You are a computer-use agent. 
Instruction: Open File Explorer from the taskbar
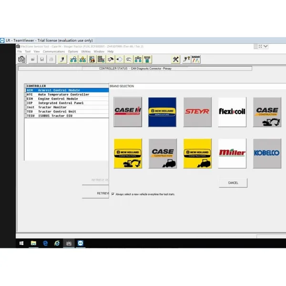click(x=33, y=243)
